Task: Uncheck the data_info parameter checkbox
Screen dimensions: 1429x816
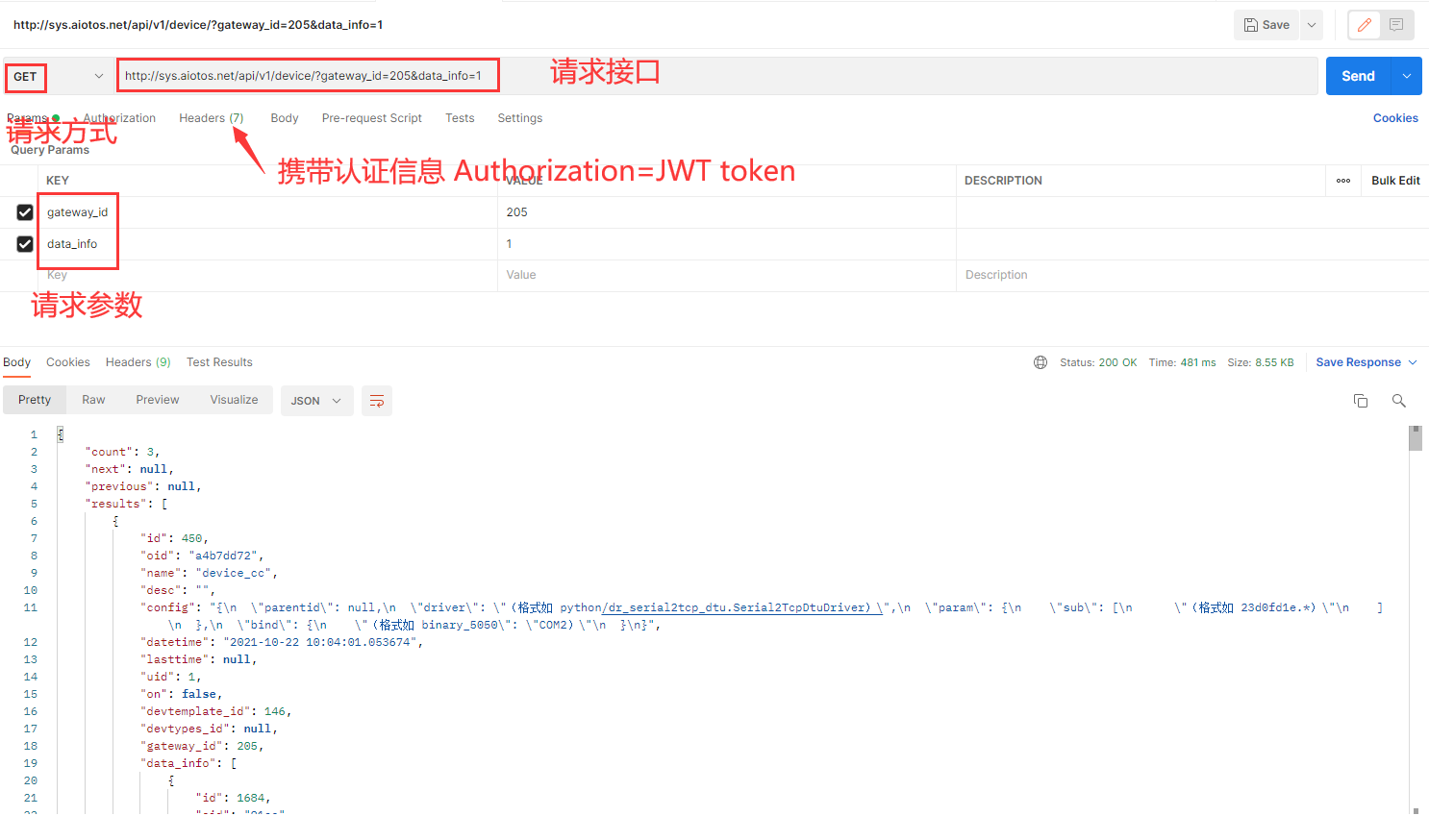Action: coord(25,244)
